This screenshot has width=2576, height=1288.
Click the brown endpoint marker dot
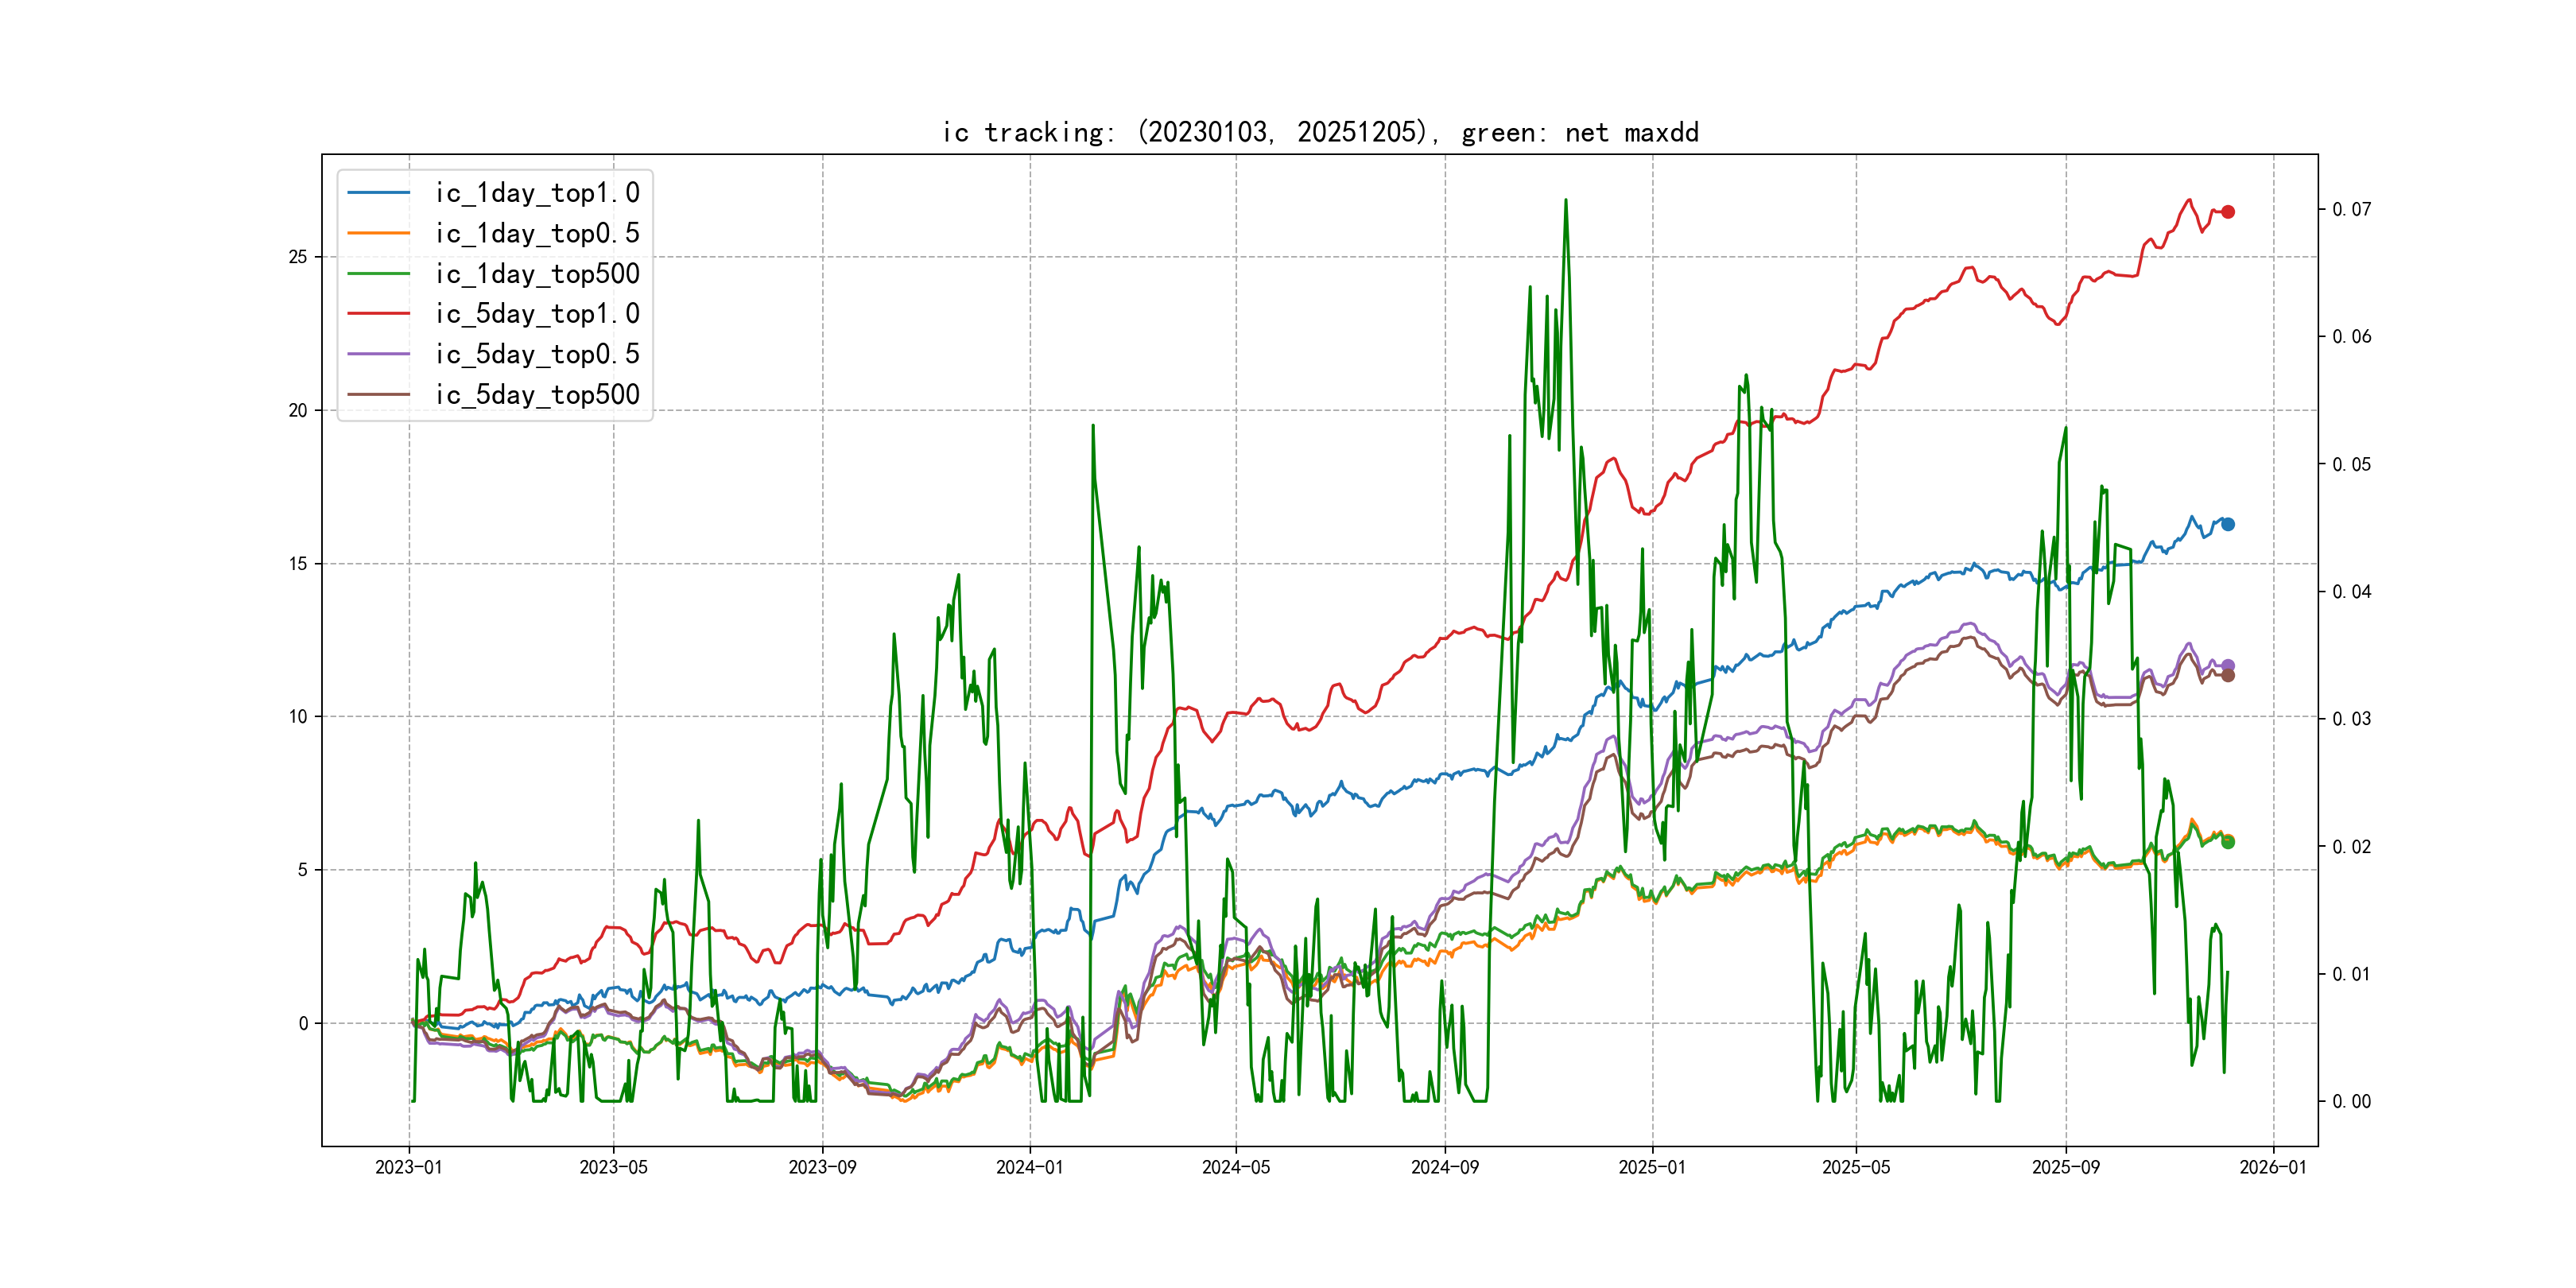point(2228,676)
